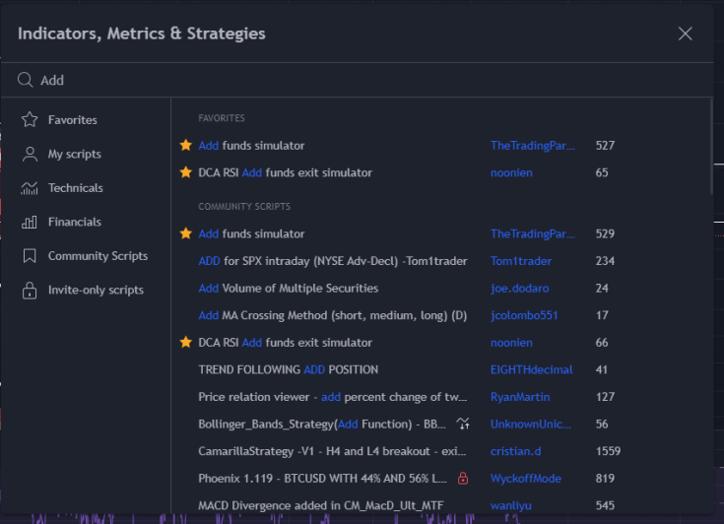
Task: Open Favorites star icon in sidebar
Action: pyautogui.click(x=30, y=119)
